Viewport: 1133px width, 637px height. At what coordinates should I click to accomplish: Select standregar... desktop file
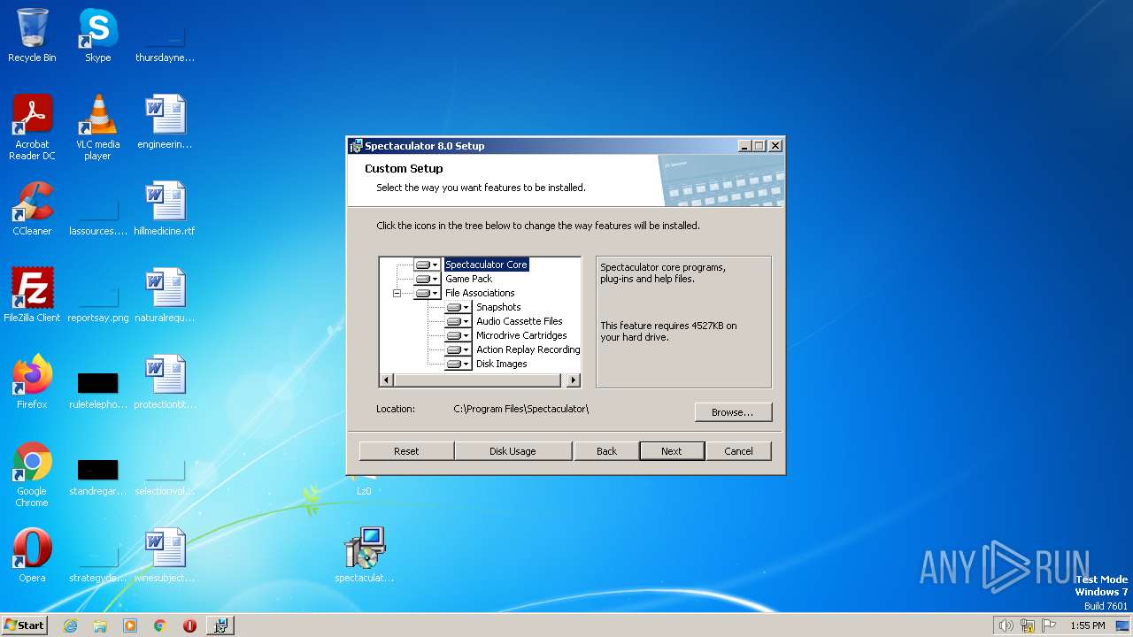pos(97,477)
